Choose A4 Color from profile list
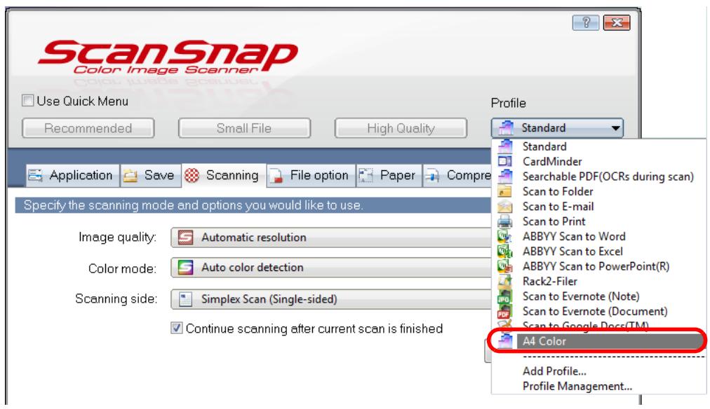Viewport: 710px width, 409px height. 598,341
